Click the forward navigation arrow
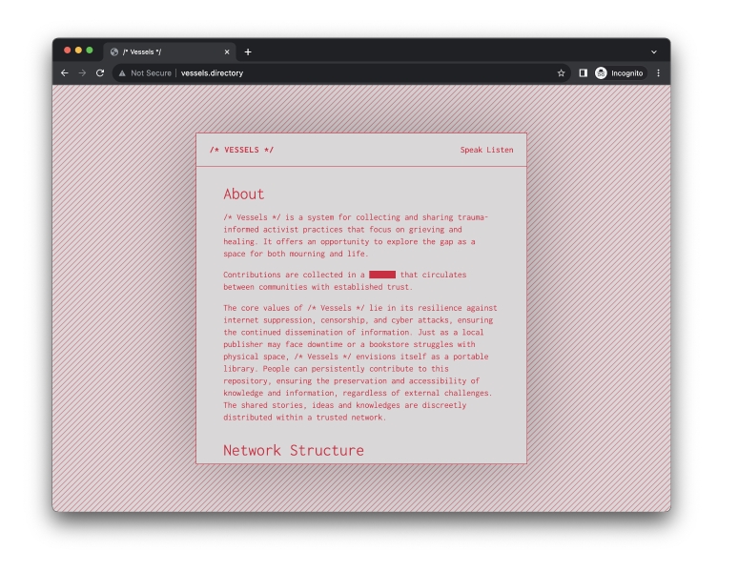This screenshot has width=738, height=572. pyautogui.click(x=82, y=72)
